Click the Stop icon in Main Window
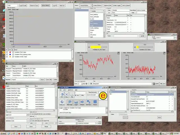Image resolution: width=180 pixels, height=135 pixels. click(66, 95)
